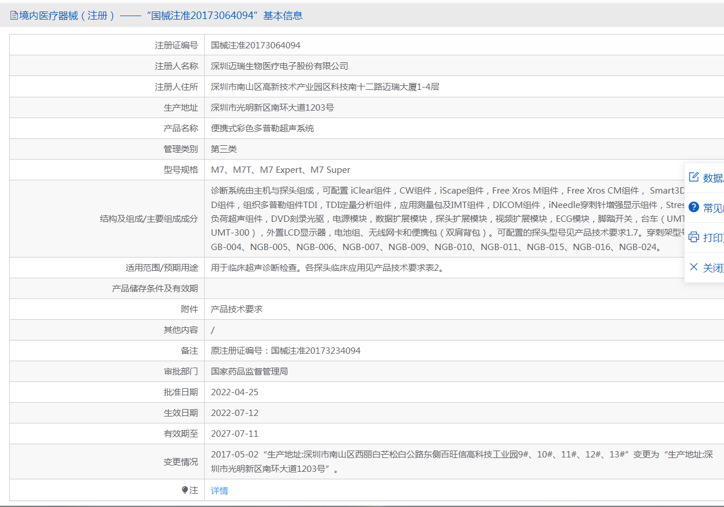The image size is (724, 507).
Task: Click the slash value in 其他内容 row
Action: (213, 330)
